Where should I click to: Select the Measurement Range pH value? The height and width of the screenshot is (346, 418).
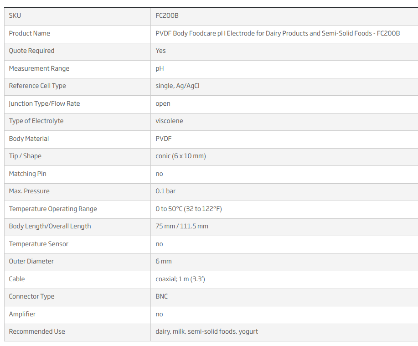[160, 68]
